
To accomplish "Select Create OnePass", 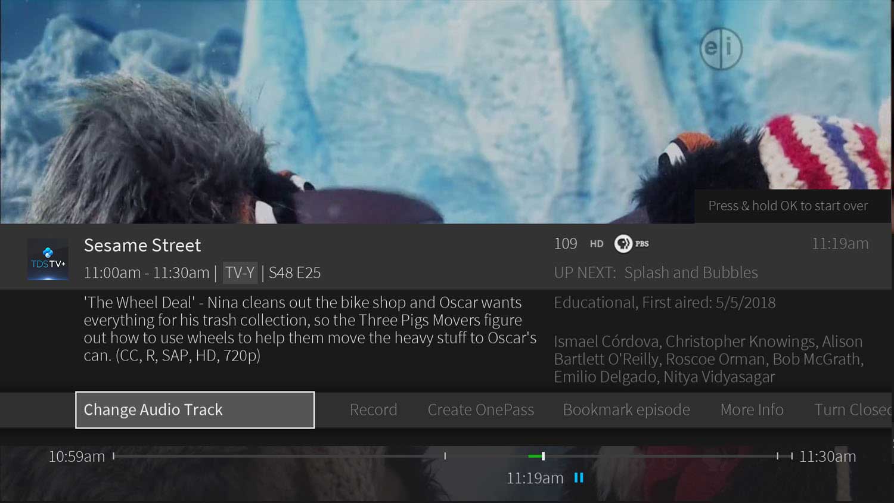I will click(x=480, y=409).
